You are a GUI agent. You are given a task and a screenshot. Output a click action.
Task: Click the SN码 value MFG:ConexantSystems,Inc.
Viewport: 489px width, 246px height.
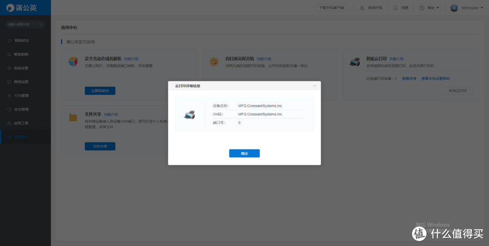pos(260,114)
